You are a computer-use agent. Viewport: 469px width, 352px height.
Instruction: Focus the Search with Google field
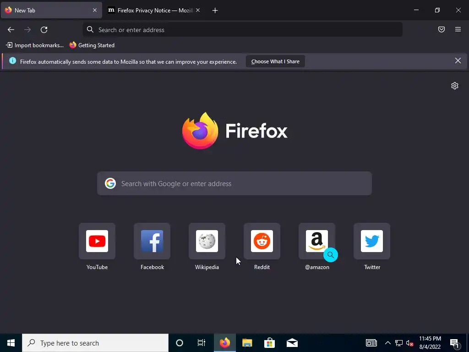pyautogui.click(x=234, y=183)
